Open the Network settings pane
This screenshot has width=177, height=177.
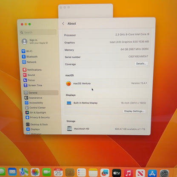[x=29, y=62]
